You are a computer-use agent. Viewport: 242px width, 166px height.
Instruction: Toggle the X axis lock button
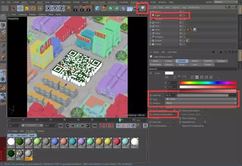tap(48, 8)
